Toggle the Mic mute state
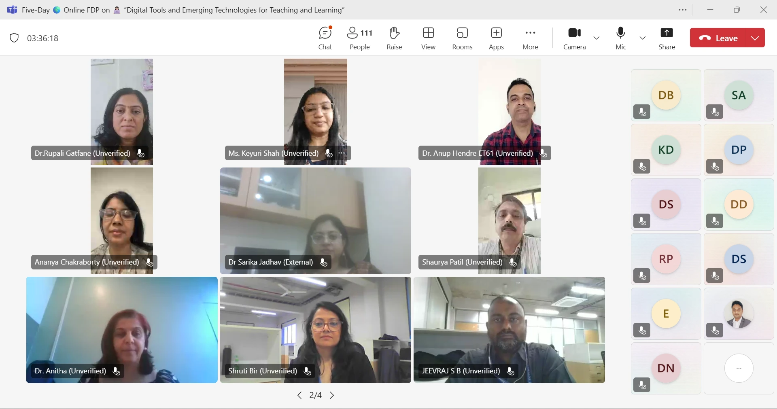 621,38
